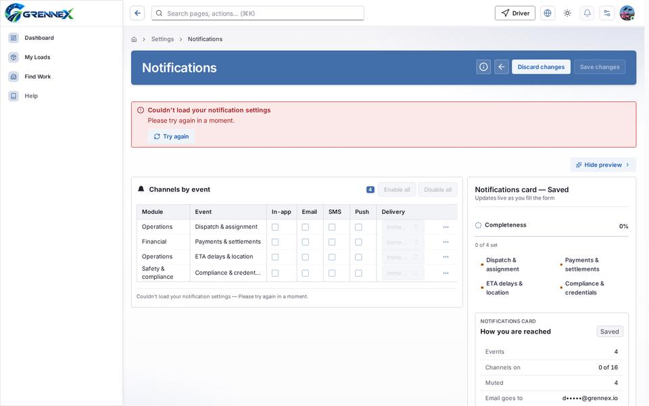Click the back arrow in Notifications header
Screen dimensions: 649x406
[x=501, y=67]
